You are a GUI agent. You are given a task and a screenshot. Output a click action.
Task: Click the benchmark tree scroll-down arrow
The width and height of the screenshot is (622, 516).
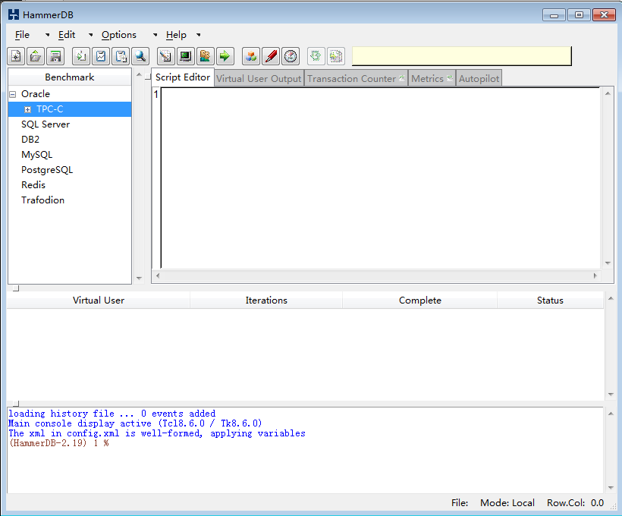coord(139,278)
